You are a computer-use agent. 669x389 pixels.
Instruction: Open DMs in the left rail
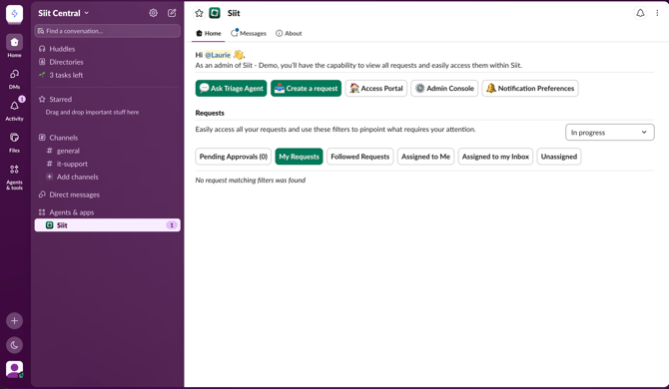14,79
